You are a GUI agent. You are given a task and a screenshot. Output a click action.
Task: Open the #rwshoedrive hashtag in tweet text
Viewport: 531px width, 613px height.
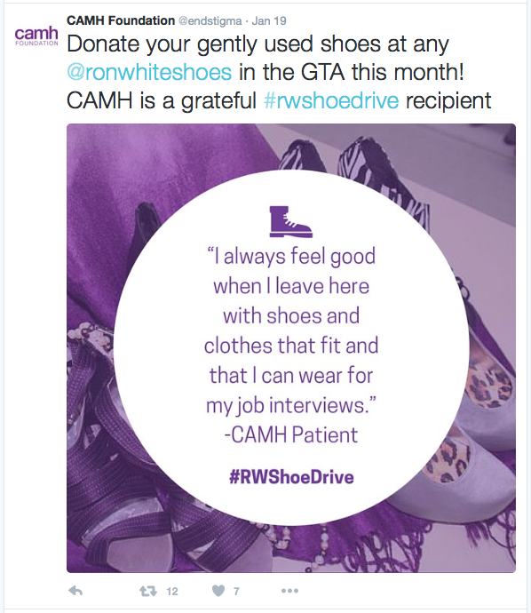click(331, 100)
